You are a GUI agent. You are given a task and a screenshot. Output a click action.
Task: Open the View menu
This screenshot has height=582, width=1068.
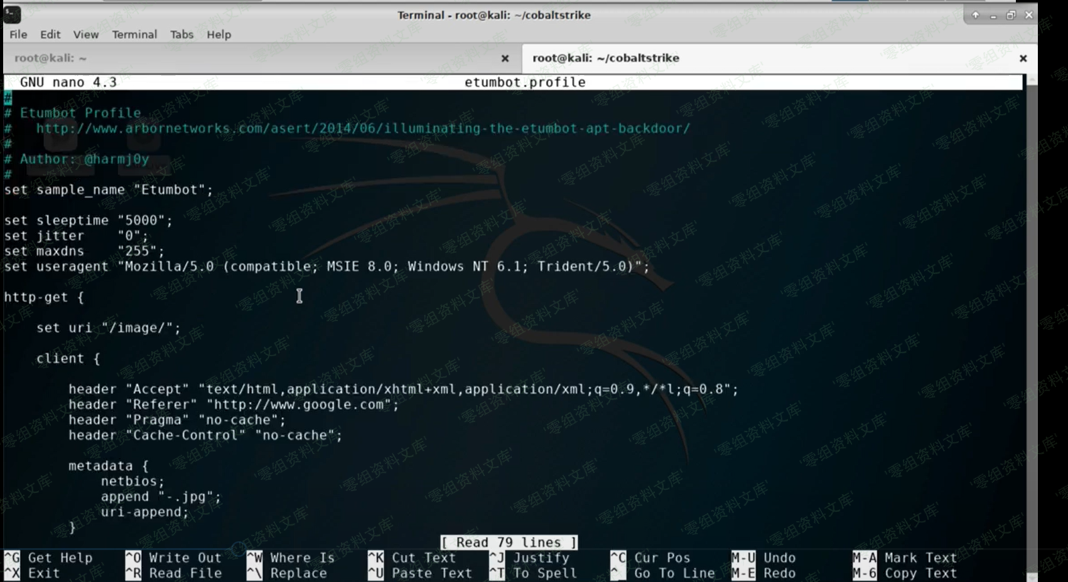[x=85, y=34]
